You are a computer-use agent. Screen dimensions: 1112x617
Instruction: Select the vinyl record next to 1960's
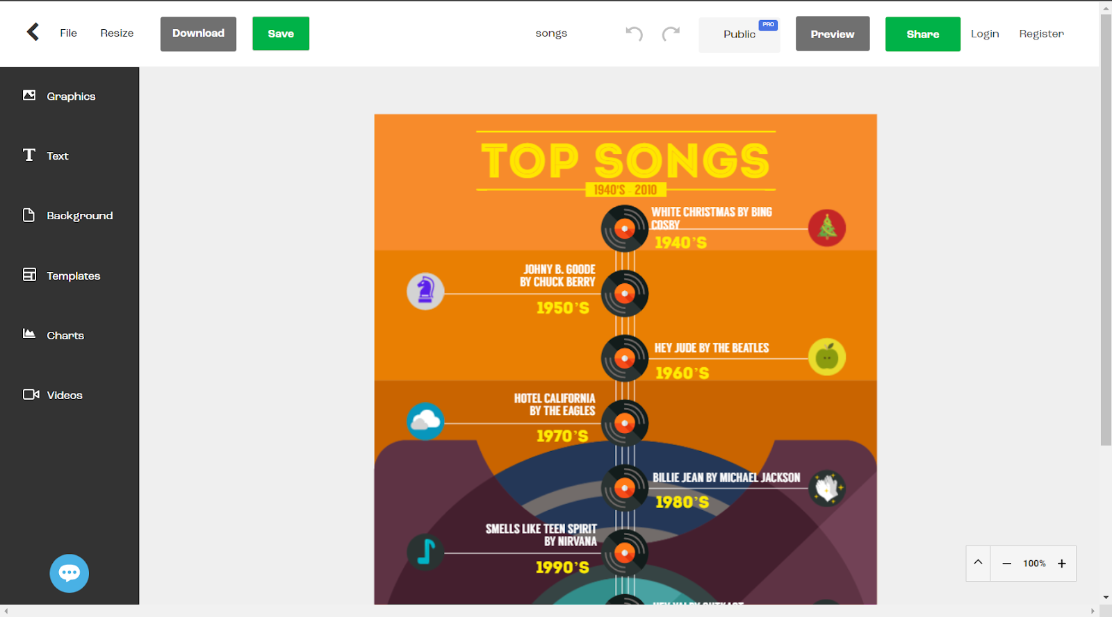click(625, 358)
